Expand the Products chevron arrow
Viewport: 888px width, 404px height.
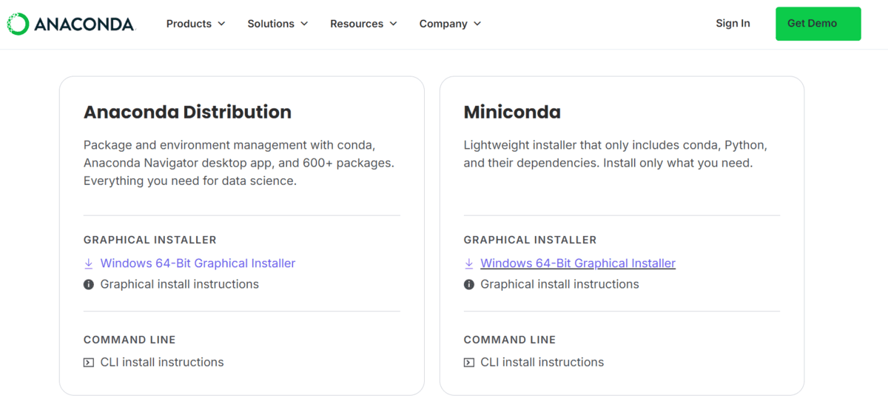tap(221, 24)
